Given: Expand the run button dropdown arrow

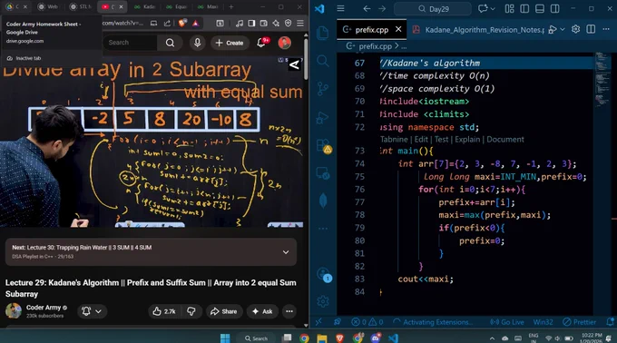Looking at the screenshot, I should point(563,30).
